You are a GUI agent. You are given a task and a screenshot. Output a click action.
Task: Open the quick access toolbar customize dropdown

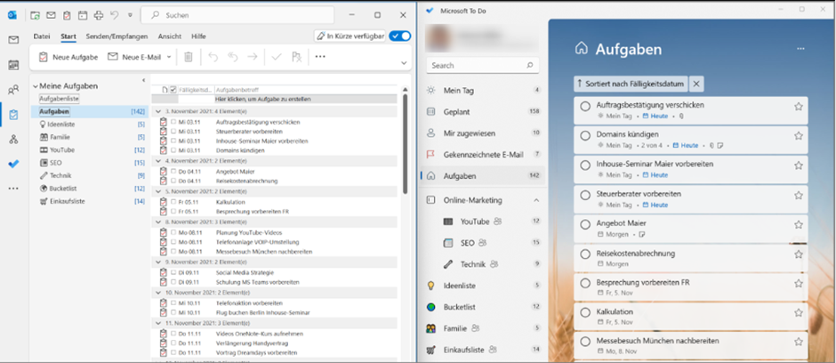pyautogui.click(x=130, y=15)
